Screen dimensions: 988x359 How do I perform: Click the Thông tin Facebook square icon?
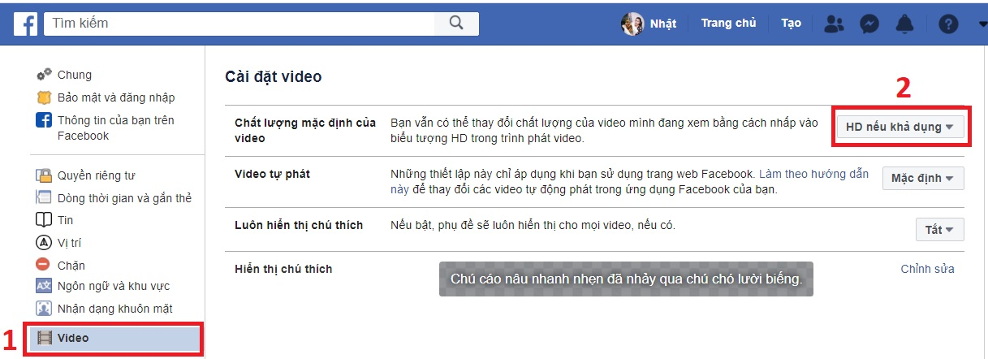[44, 120]
